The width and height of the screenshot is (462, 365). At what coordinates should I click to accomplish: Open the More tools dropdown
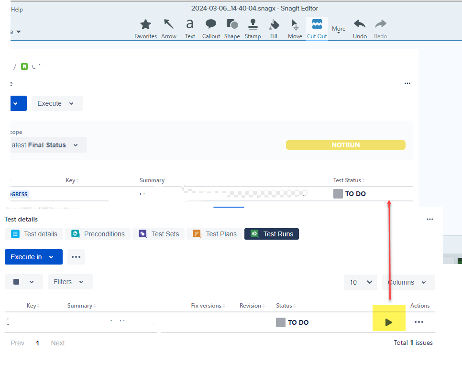click(x=339, y=29)
